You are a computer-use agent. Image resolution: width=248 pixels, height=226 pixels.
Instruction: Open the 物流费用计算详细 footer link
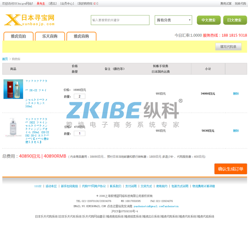click(x=203, y=186)
